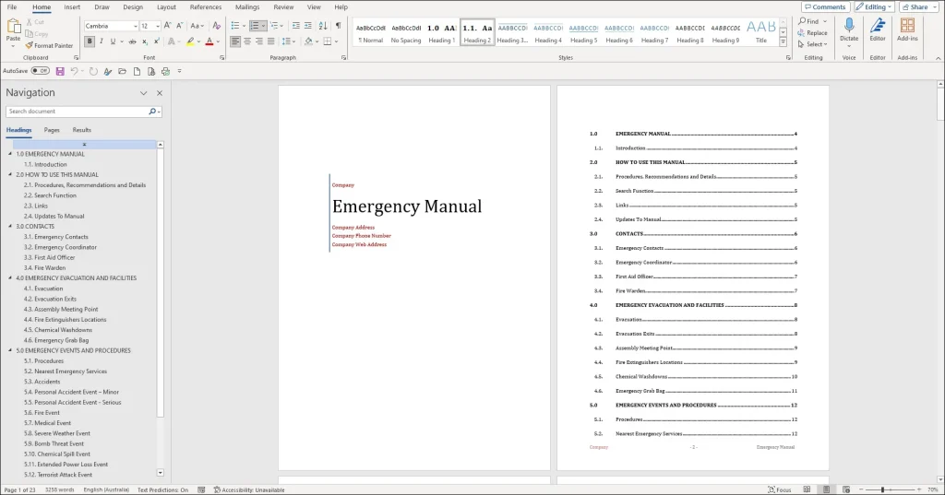Open the File menu

[12, 7]
